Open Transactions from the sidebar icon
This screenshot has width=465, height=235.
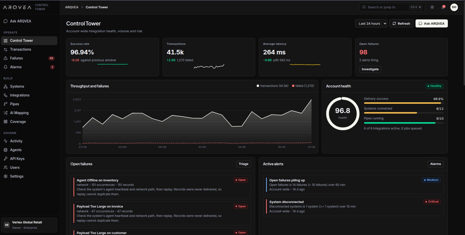(6, 49)
